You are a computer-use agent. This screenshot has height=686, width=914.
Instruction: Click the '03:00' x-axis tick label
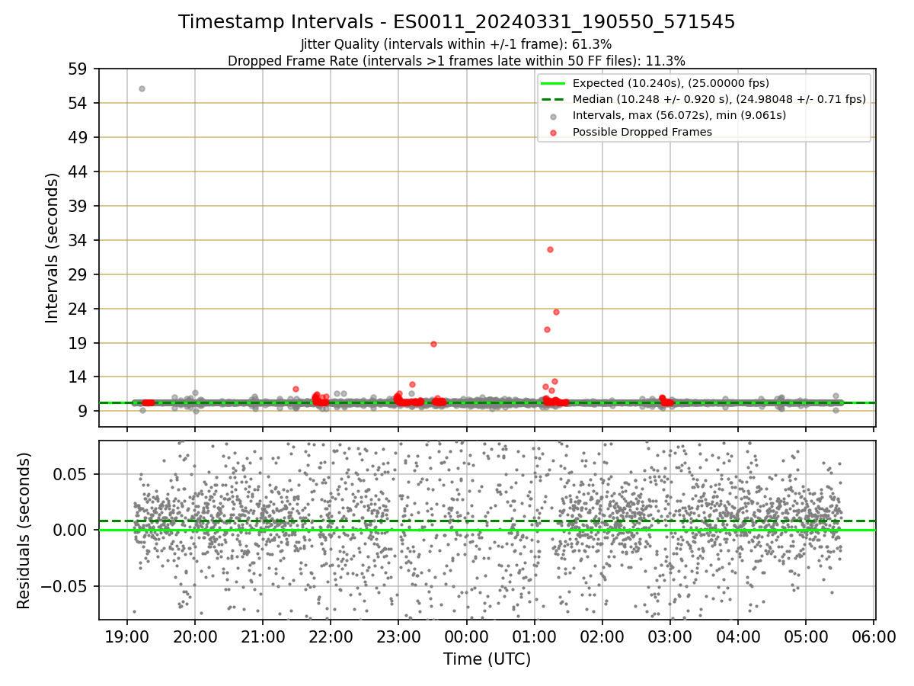(x=670, y=637)
